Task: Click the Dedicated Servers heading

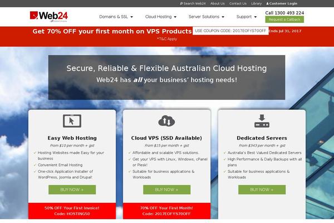Action: pos(262,138)
